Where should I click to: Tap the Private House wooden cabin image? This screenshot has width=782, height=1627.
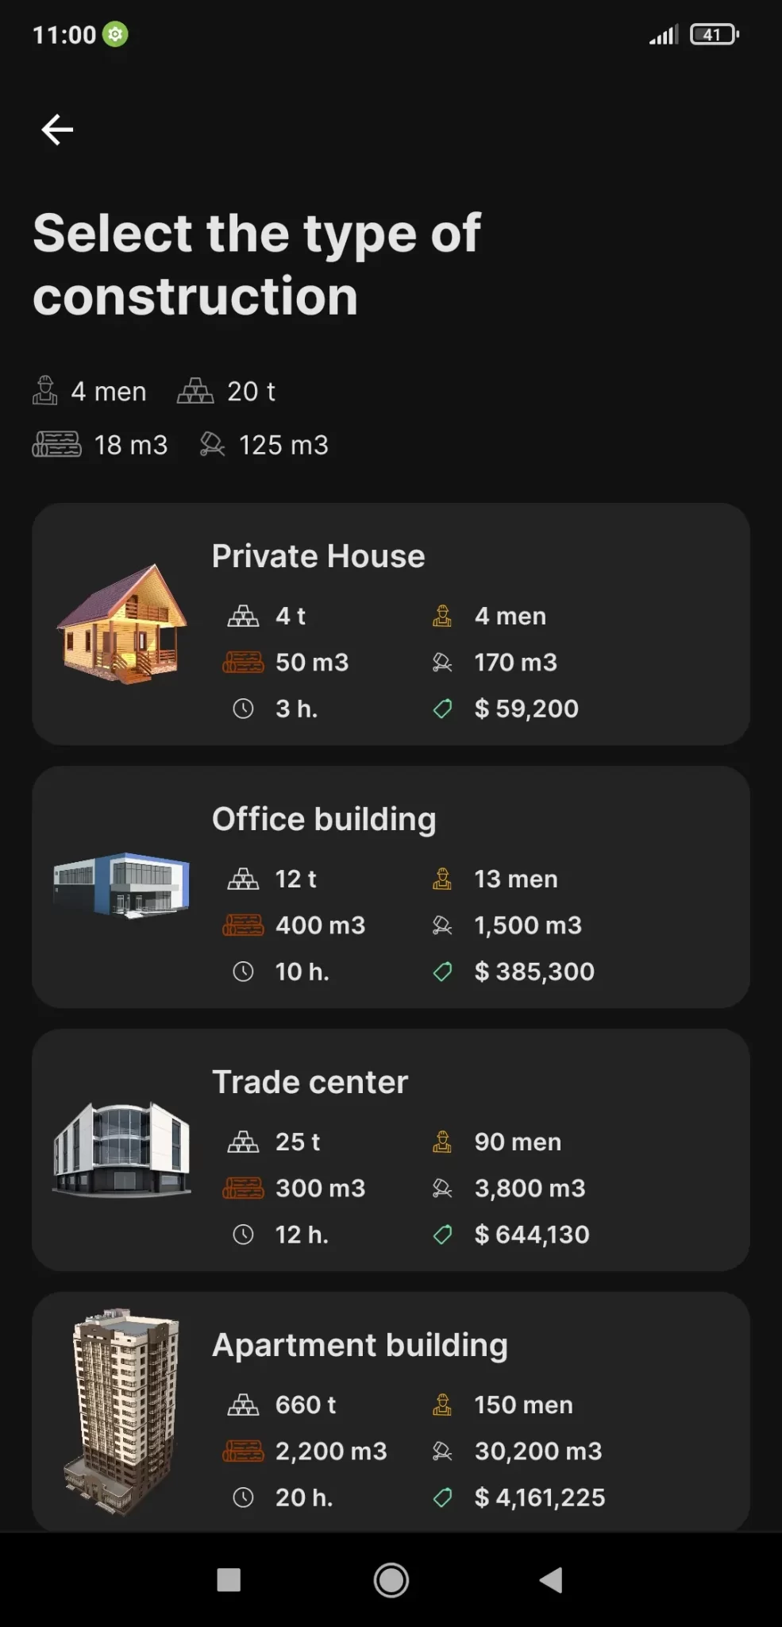click(122, 624)
